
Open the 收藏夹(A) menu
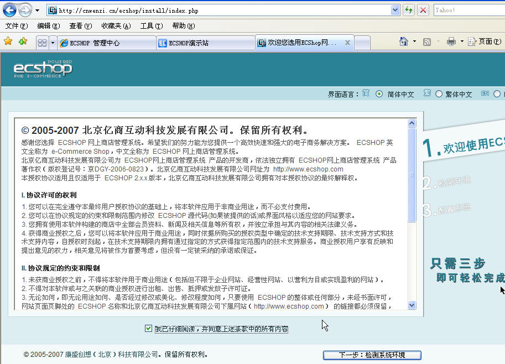coord(116,26)
